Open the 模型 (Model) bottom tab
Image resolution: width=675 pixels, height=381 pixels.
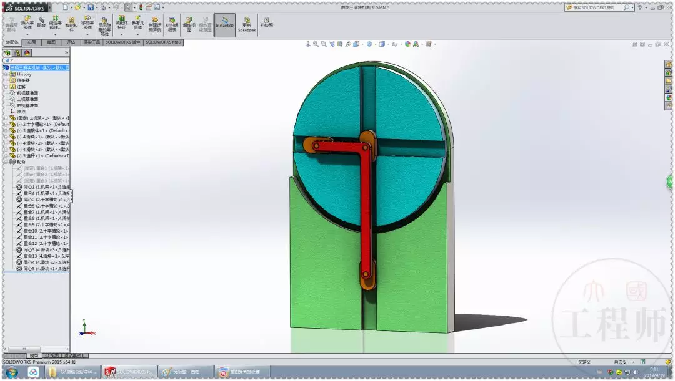point(34,355)
